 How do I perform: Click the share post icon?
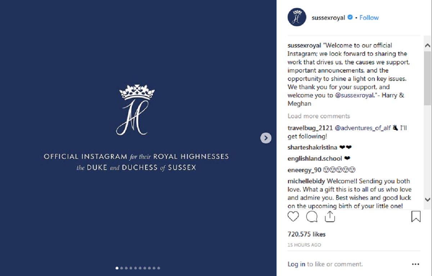[330, 216]
